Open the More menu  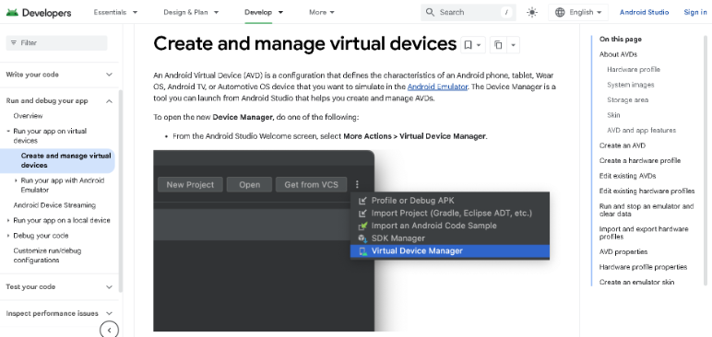(x=322, y=12)
